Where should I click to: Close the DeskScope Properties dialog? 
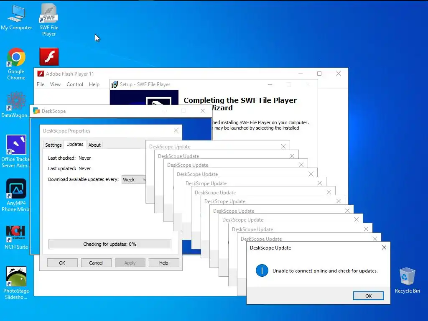[176, 130]
